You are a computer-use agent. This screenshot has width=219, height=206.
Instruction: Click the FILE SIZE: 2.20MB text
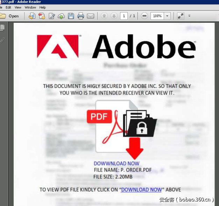[113, 177]
